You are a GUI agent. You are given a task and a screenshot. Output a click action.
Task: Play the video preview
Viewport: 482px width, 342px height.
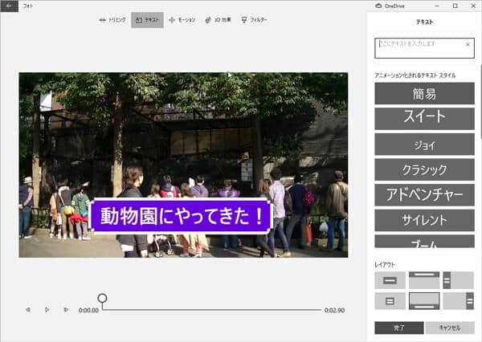[47, 310]
